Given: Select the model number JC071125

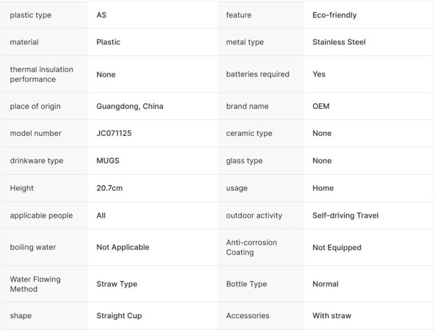Looking at the screenshot, I should tap(114, 133).
